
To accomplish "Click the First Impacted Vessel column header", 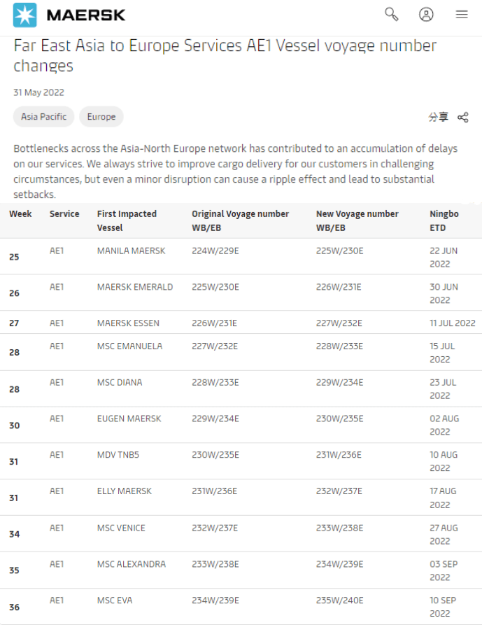I will (127, 220).
